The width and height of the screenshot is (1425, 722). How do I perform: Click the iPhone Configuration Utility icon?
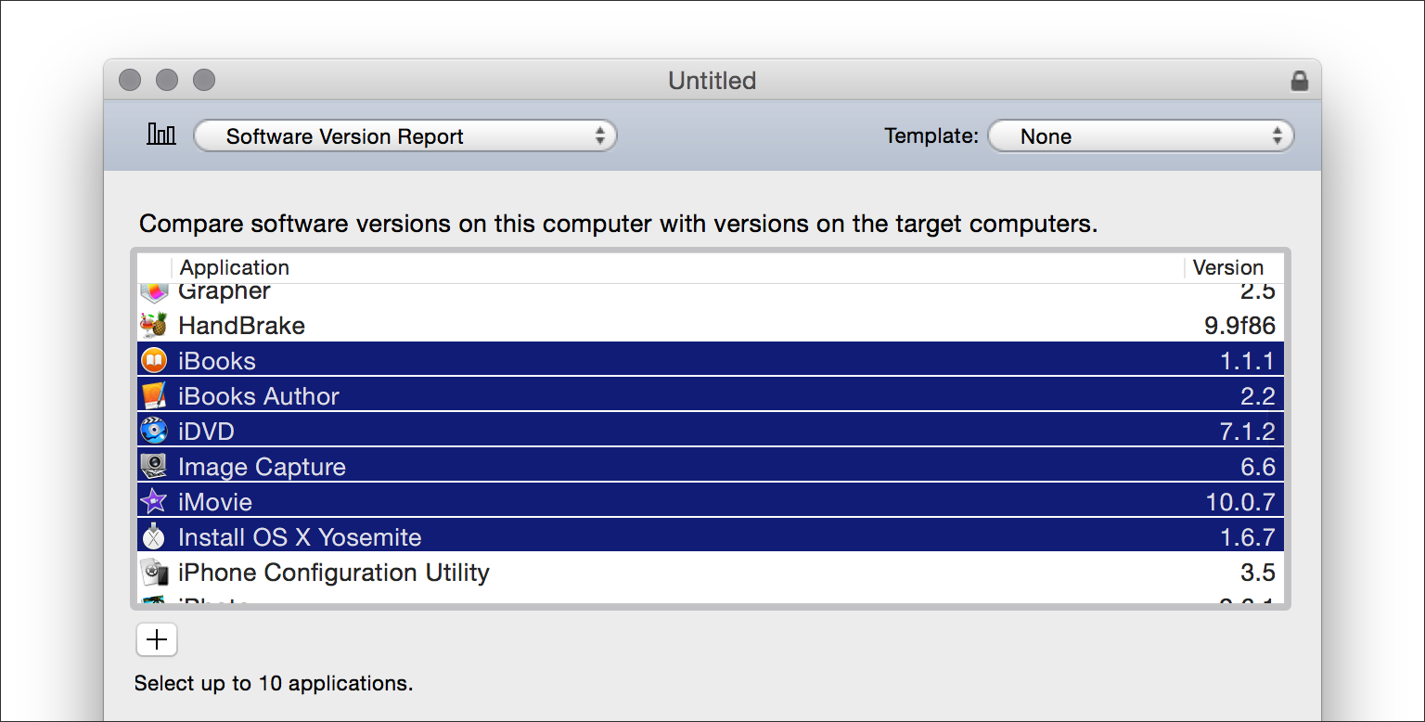click(153, 573)
